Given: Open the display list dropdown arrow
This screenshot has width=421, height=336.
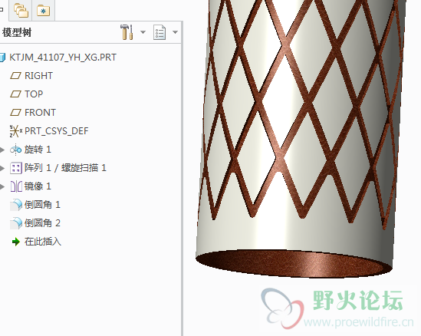Looking at the screenshot, I should tap(176, 32).
